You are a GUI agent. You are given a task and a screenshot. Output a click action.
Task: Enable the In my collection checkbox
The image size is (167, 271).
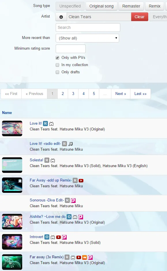(x=57, y=65)
